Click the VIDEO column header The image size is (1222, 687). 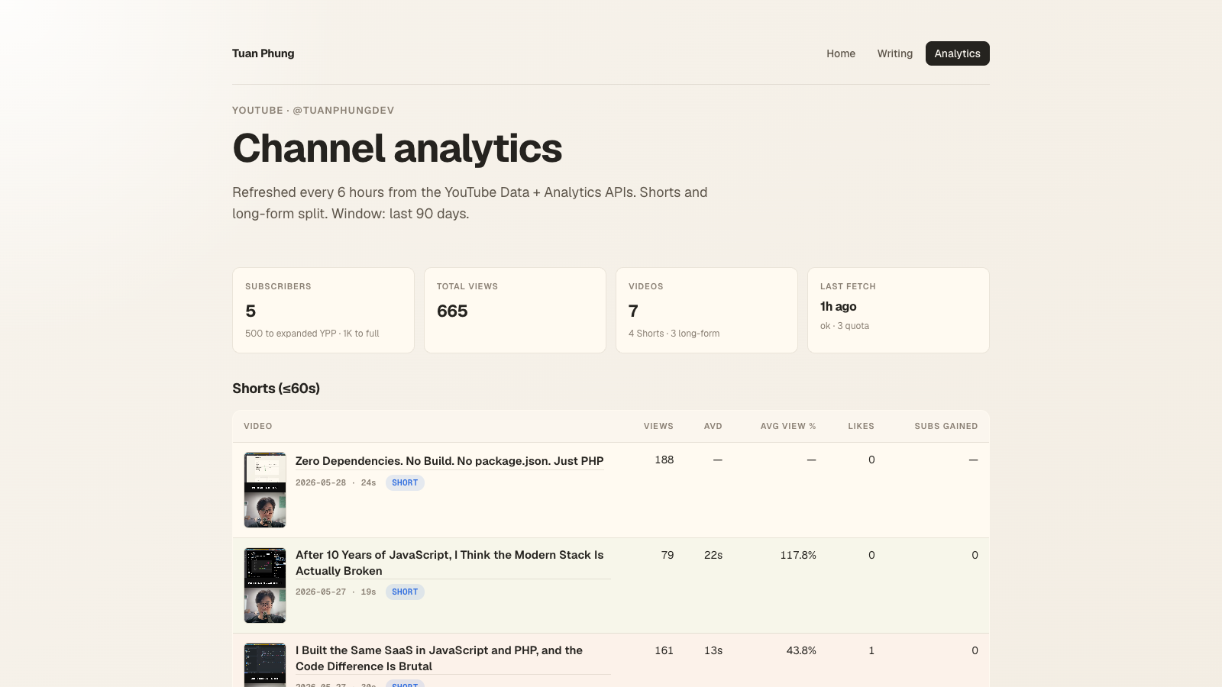pyautogui.click(x=258, y=426)
